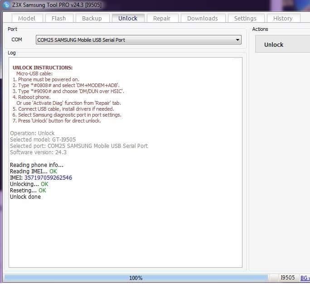Click the 'Reading IMEI... OK' log line
The height and width of the screenshot is (284, 310).
pyautogui.click(x=34, y=171)
